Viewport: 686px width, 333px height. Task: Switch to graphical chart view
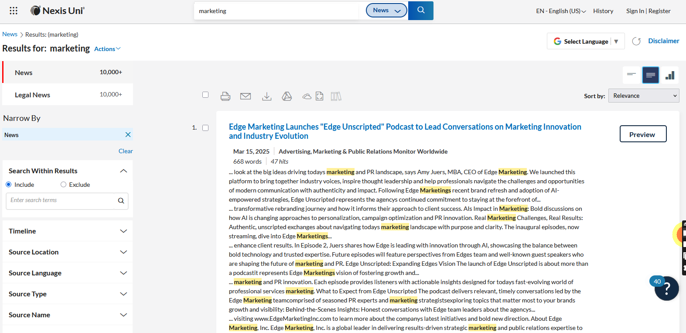(x=670, y=75)
